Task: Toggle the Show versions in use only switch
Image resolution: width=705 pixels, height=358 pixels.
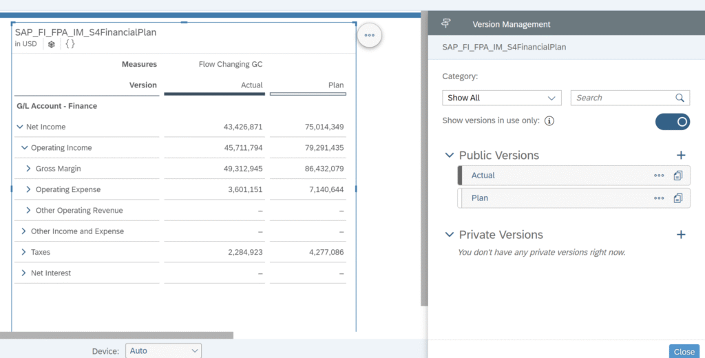Action: [673, 122]
